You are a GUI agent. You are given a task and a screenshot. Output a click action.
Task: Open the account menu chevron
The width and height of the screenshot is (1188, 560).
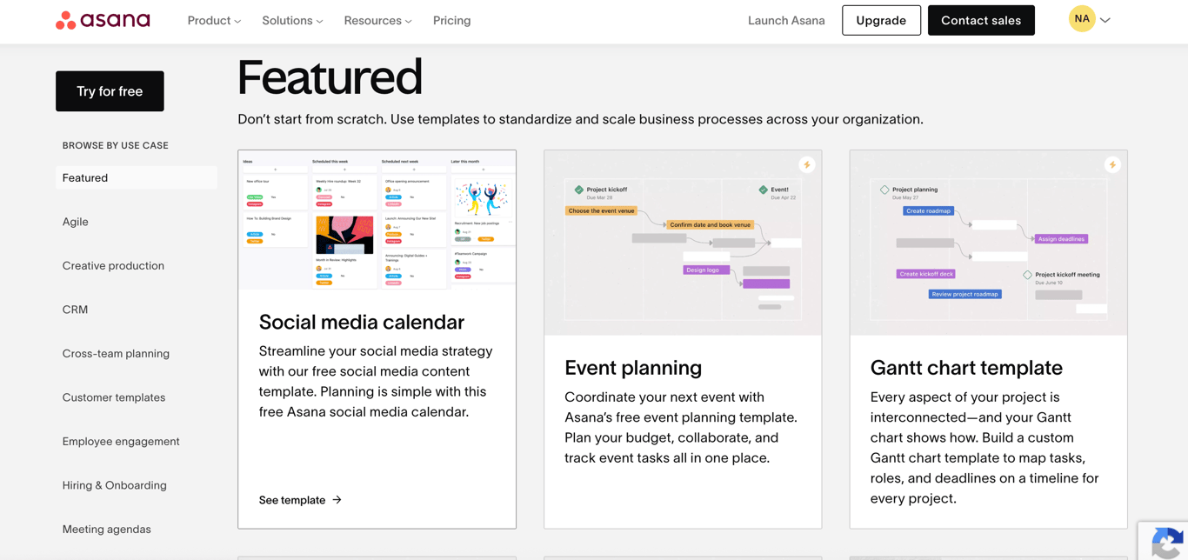pos(1105,18)
